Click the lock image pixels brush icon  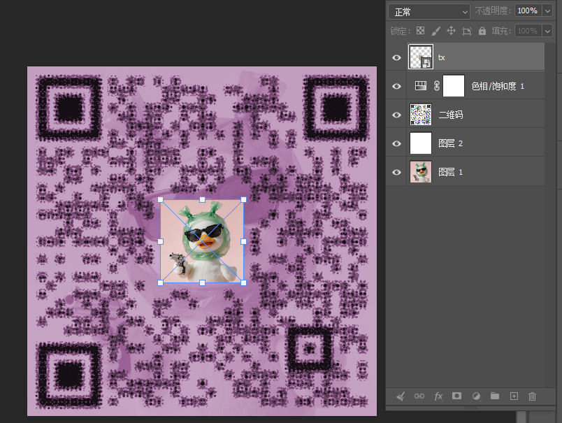click(436, 31)
